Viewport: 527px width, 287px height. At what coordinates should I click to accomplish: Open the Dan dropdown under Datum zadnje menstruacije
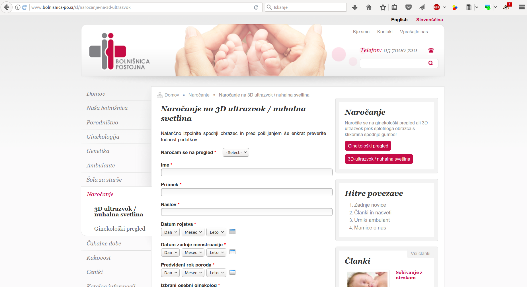coord(170,253)
